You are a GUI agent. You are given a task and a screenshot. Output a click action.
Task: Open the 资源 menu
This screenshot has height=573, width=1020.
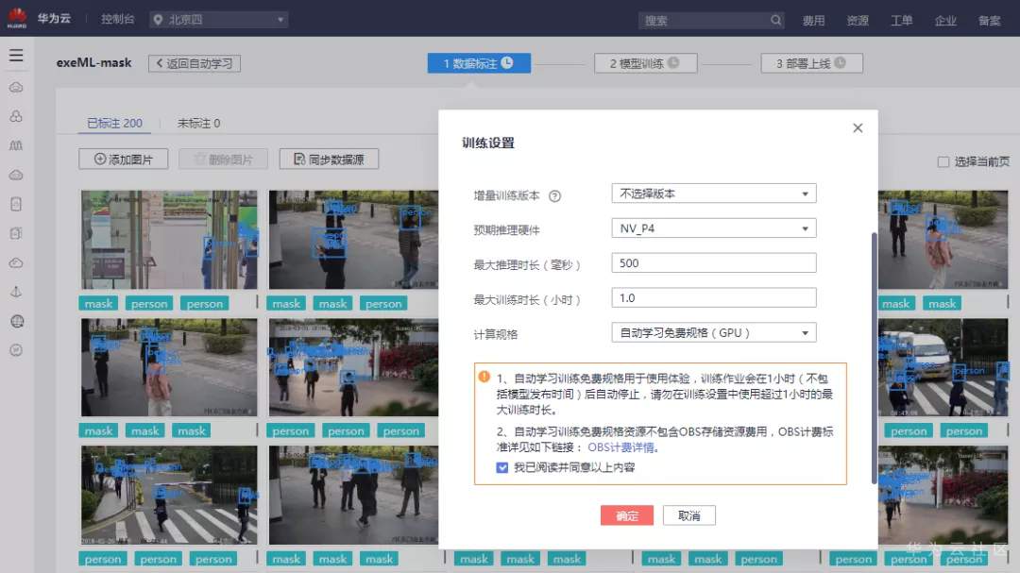(858, 20)
